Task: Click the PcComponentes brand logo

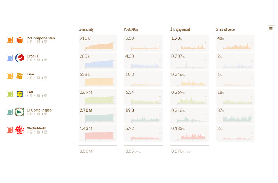Action: pyautogui.click(x=20, y=40)
